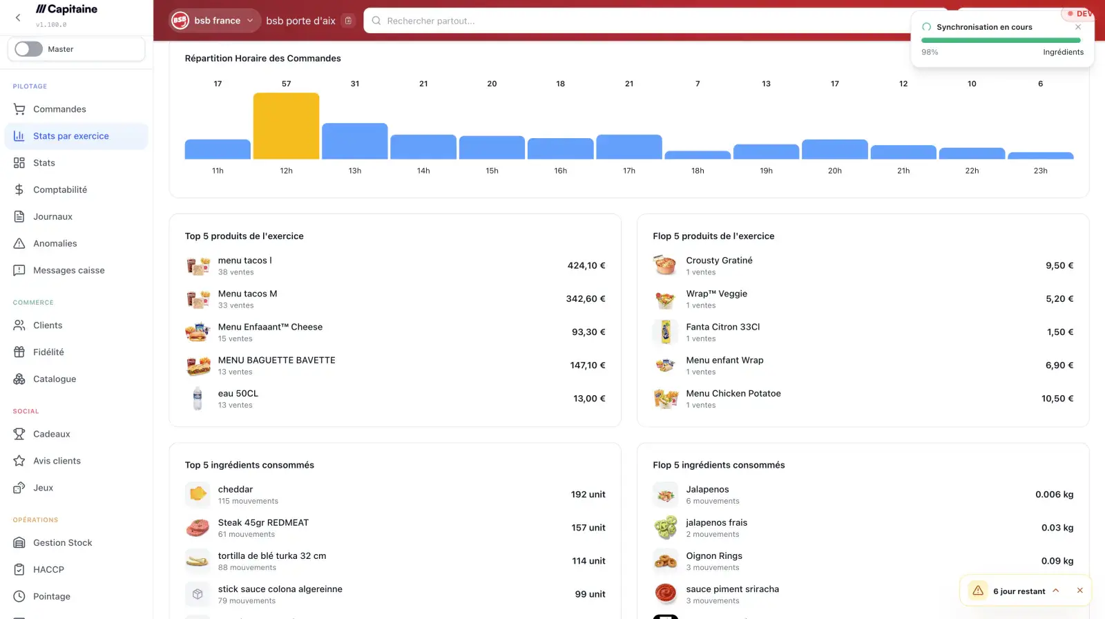The image size is (1105, 619).
Task: Close the Synchronisation en cours notification
Action: point(1078,27)
